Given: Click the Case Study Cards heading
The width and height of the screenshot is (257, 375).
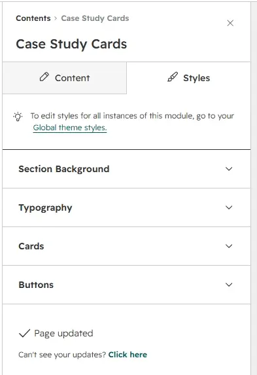Looking at the screenshot, I should point(71,45).
